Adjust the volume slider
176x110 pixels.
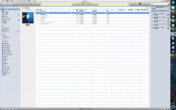pyautogui.click(x=26, y=4)
